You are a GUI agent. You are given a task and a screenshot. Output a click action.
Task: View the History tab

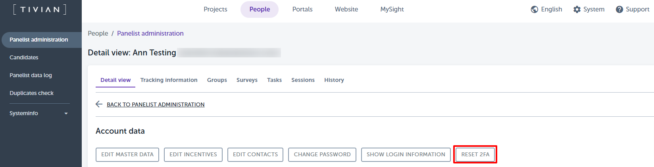click(334, 80)
